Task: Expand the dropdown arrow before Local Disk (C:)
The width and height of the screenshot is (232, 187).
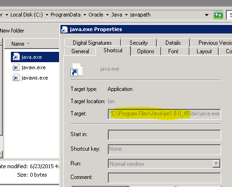Action: pos(7,15)
